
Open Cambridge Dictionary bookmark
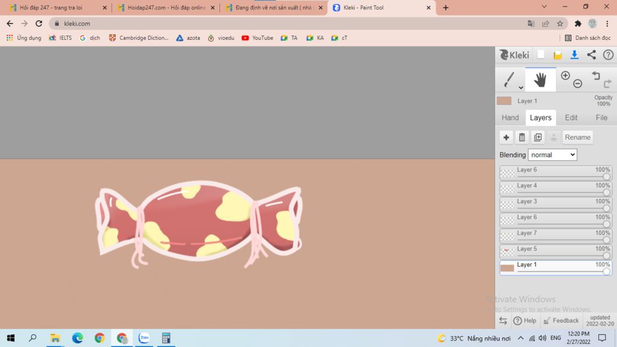(x=139, y=38)
